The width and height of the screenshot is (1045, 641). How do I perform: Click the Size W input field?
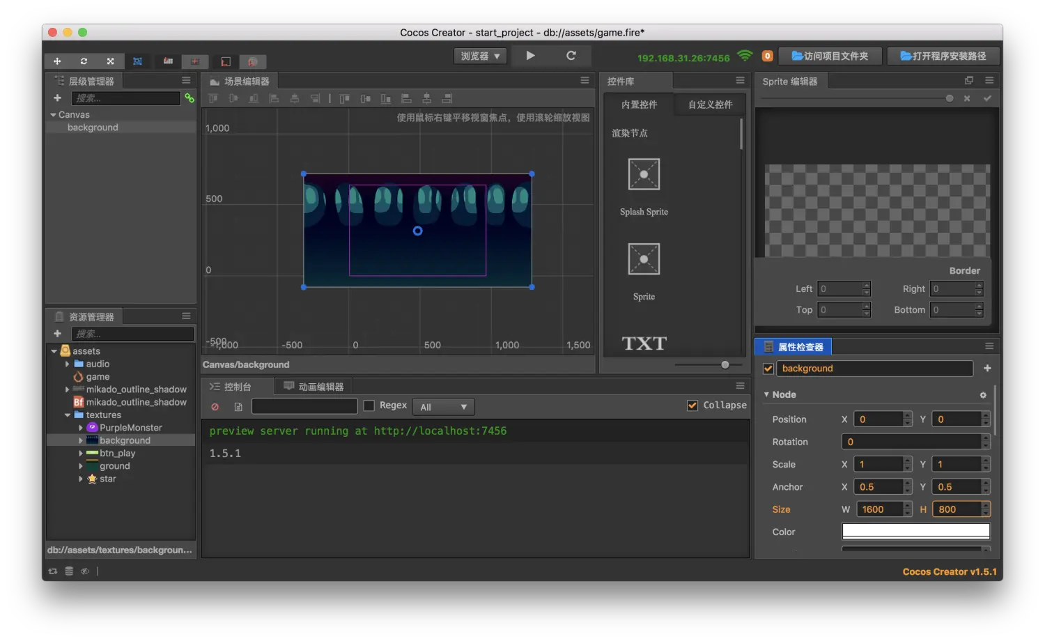tap(884, 509)
